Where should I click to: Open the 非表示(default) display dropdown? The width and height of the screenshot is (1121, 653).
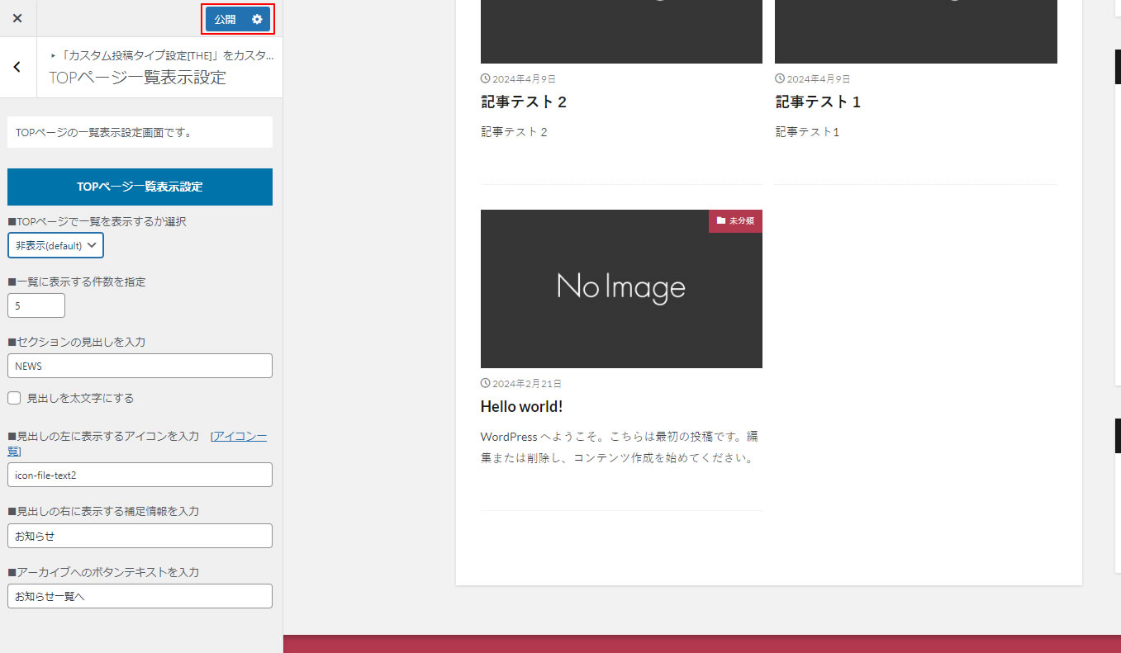click(x=55, y=245)
